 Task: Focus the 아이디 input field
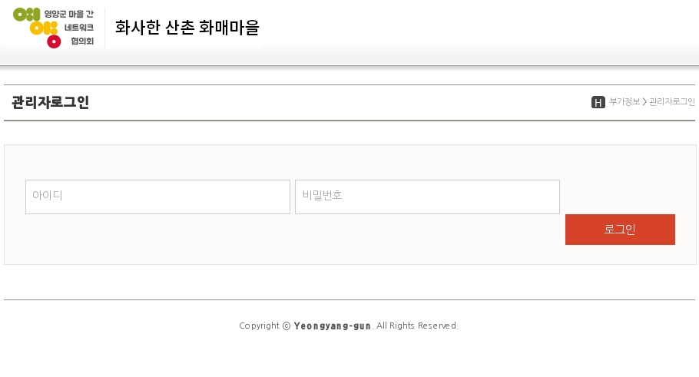pos(157,197)
